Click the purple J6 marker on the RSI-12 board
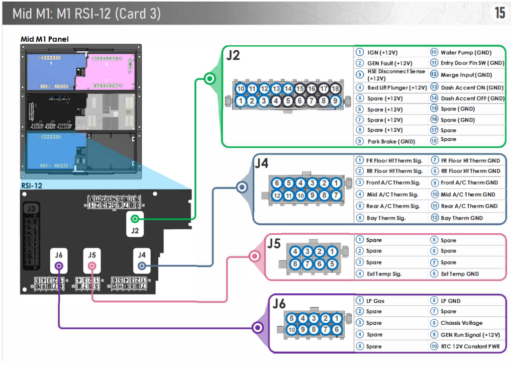 (59, 266)
